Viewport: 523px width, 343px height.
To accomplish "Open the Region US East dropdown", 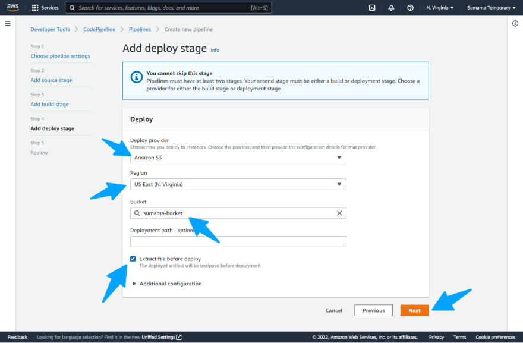I will tap(238, 184).
